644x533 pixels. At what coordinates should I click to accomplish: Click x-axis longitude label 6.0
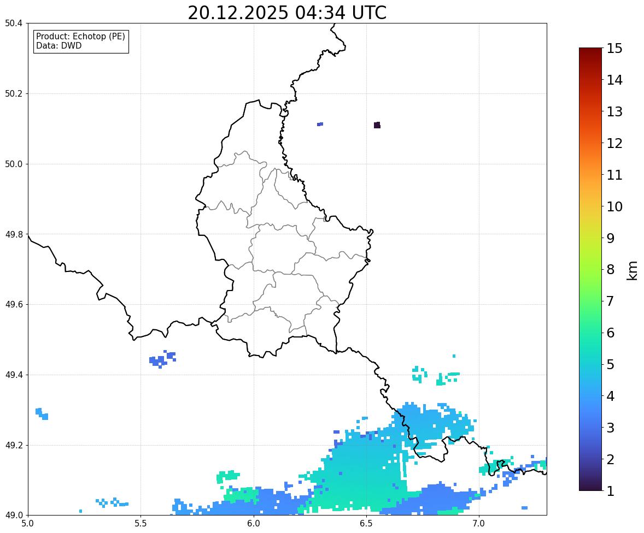[254, 524]
